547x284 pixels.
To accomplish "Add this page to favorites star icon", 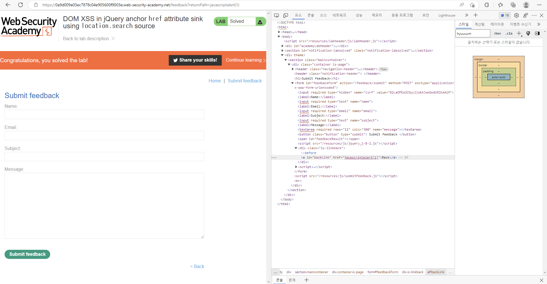I will pyautogui.click(x=472, y=5).
